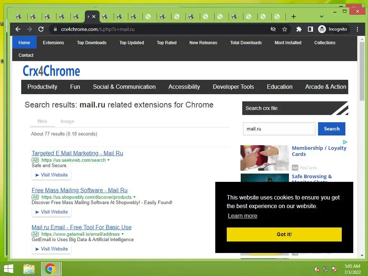Browse Arcade & Action category

point(326,87)
